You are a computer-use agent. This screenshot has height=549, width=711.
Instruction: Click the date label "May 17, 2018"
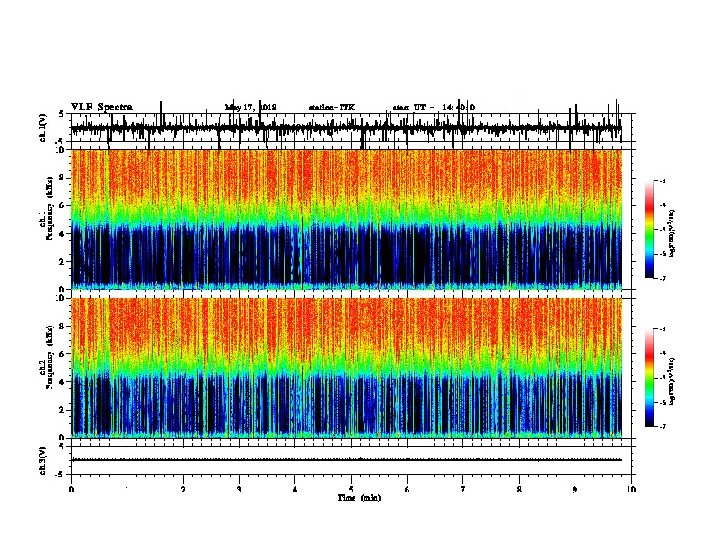click(x=250, y=108)
